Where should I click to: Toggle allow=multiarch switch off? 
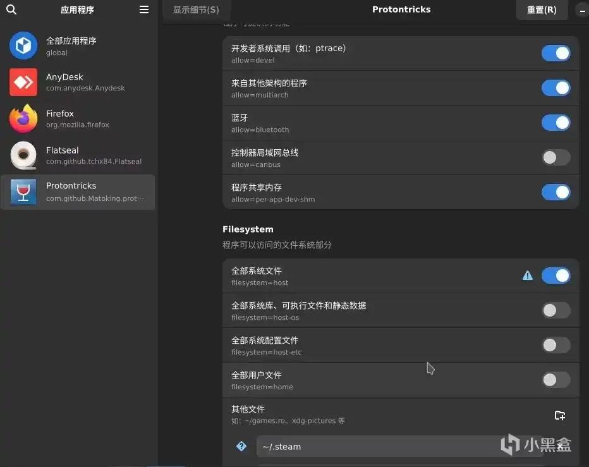pyautogui.click(x=556, y=88)
